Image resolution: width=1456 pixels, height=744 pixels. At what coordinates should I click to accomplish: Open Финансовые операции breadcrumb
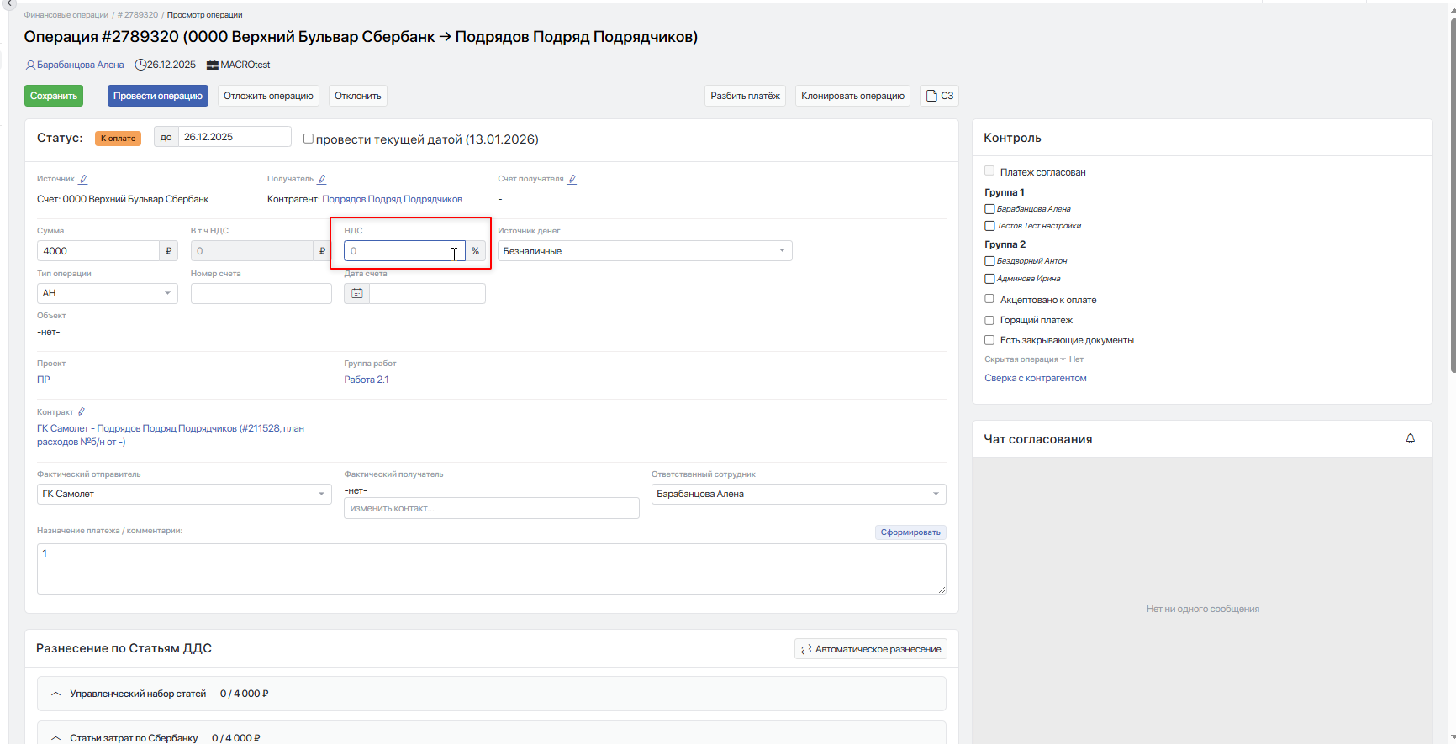66,15
